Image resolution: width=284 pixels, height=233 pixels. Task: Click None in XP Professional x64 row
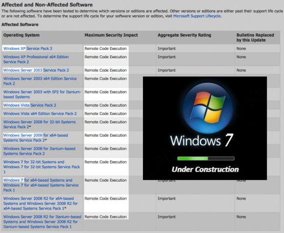[x=241, y=57]
